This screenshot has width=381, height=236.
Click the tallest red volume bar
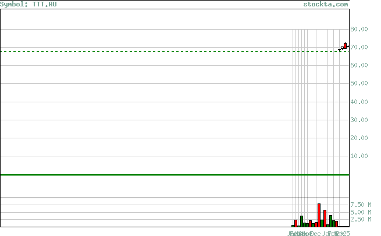319,215
